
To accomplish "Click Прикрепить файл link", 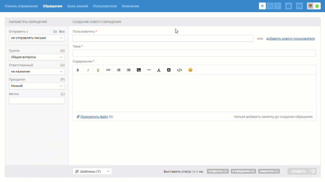I will click(94, 117).
